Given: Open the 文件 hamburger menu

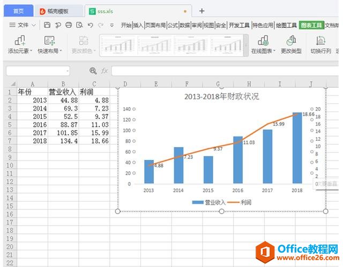Looking at the screenshot, I should pyautogui.click(x=19, y=25).
